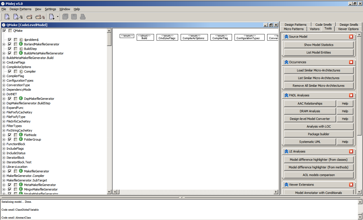
Task: Click the Save All toolbar icon
Action: [65, 16]
